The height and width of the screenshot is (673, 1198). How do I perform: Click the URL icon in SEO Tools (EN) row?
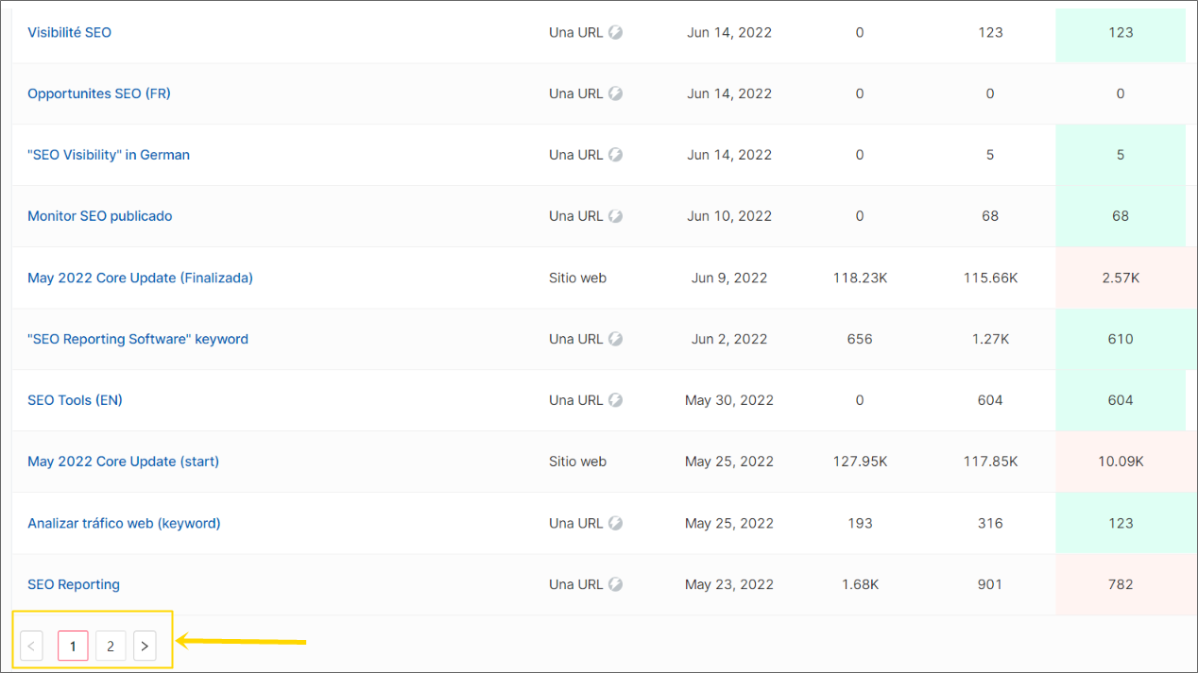coord(615,400)
